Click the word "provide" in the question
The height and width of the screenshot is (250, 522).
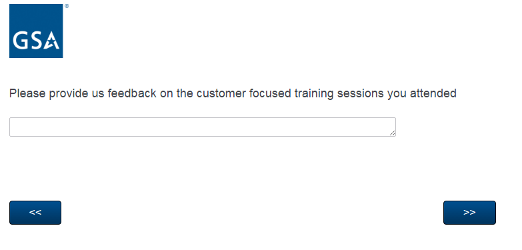pos(69,94)
